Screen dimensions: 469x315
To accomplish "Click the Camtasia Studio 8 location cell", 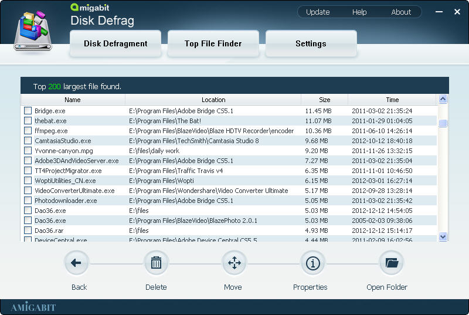I will 194,141.
